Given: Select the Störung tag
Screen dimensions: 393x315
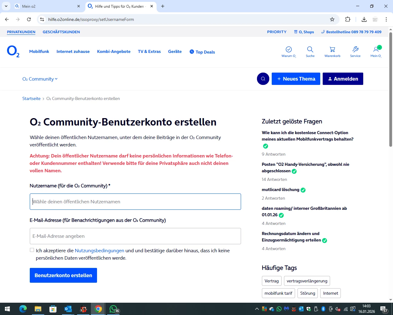Looking at the screenshot, I should [x=308, y=293].
